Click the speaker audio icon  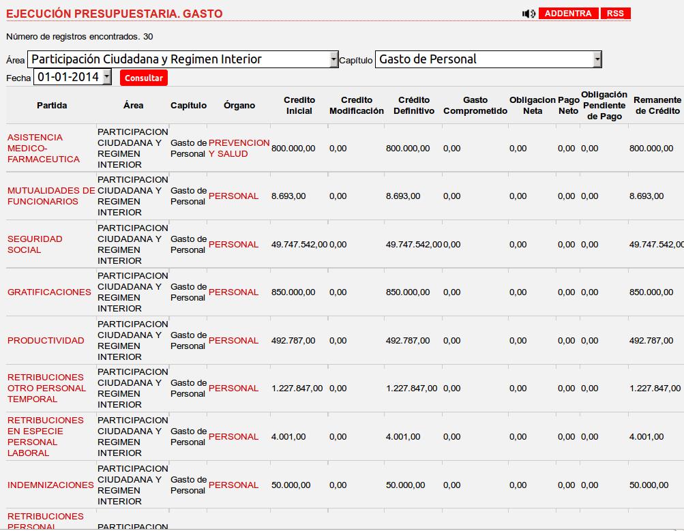529,14
